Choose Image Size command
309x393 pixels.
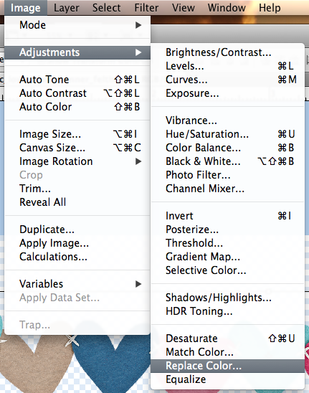click(x=77, y=134)
